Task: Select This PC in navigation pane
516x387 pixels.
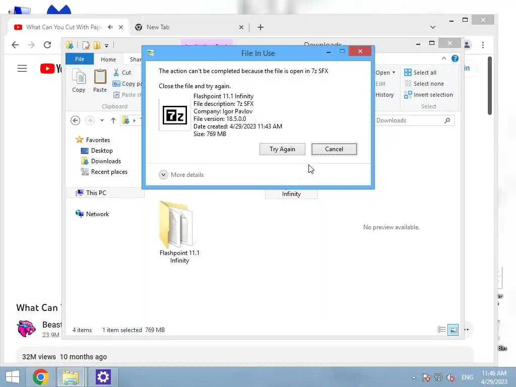Action: 91,193
